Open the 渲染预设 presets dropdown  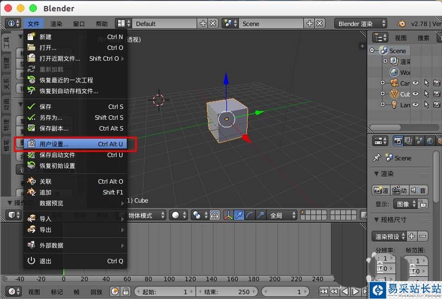click(389, 236)
